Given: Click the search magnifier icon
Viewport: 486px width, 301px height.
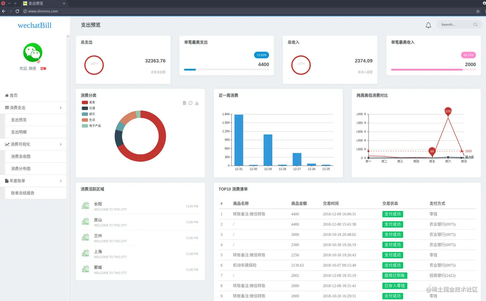Looking at the screenshot, I should click(475, 25).
